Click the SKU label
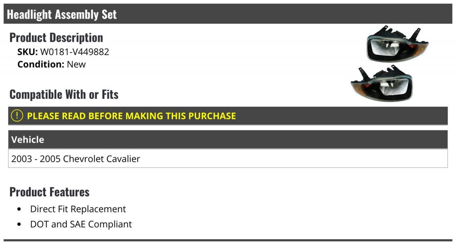The image size is (456, 245). [28, 52]
